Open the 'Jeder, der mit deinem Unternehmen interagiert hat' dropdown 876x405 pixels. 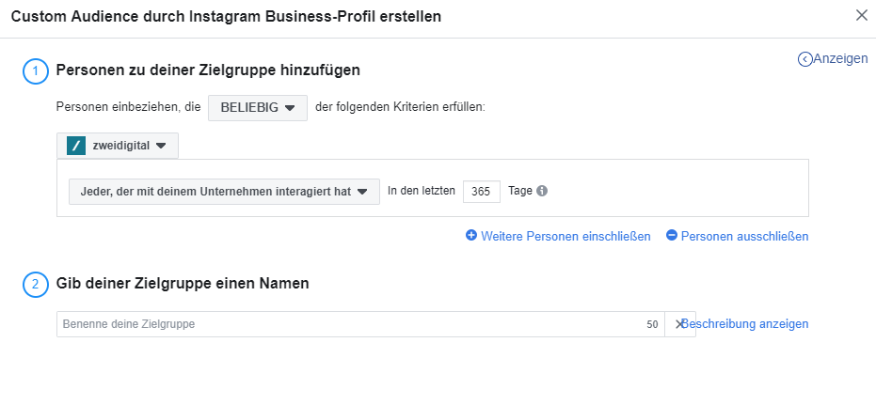point(224,192)
